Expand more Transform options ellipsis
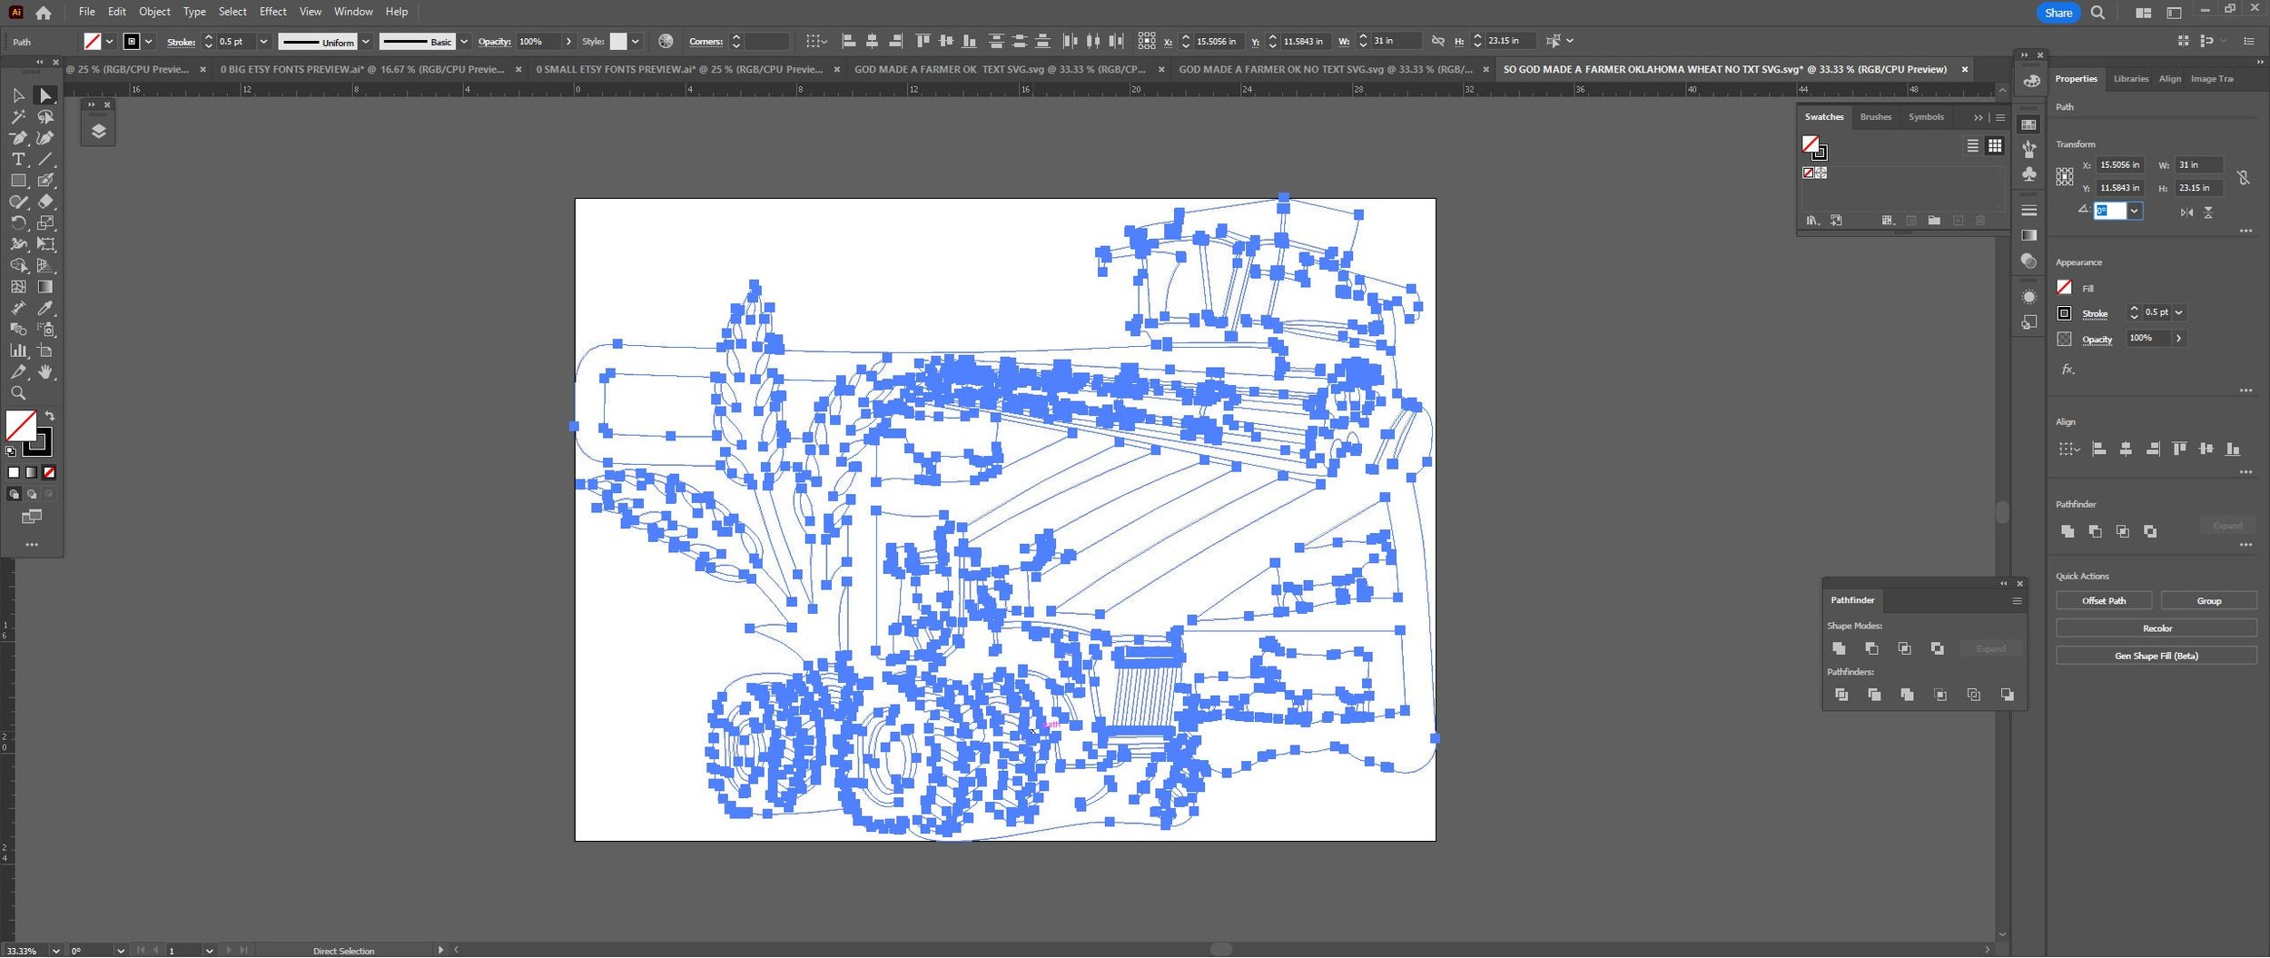Screen dimensions: 2270x958 (2245, 232)
